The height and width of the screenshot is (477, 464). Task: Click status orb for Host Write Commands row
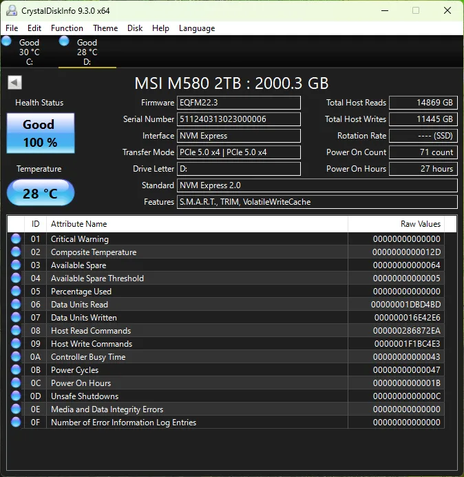[x=16, y=343]
